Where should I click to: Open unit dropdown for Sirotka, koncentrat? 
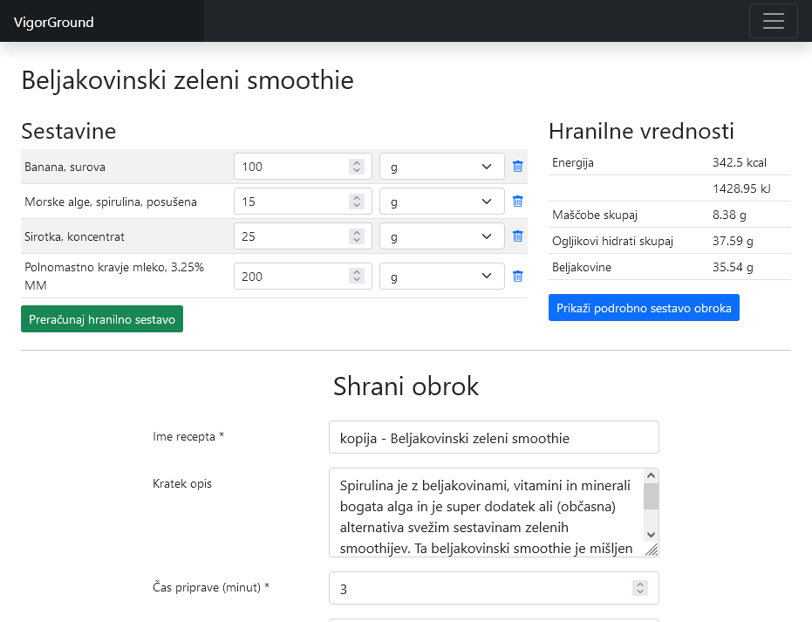(441, 236)
